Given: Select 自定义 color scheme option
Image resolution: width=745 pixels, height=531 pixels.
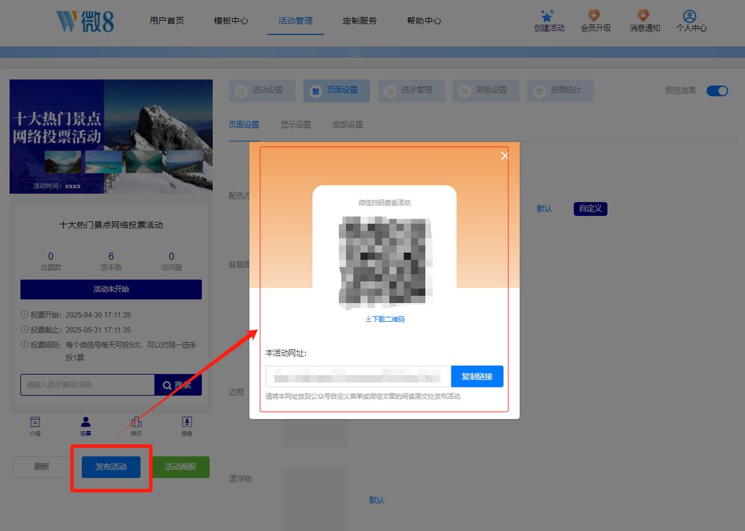Looking at the screenshot, I should [590, 209].
